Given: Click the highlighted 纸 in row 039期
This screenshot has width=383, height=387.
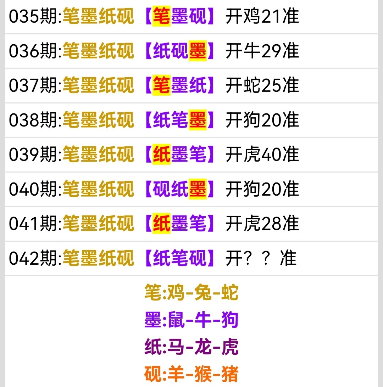Looking at the screenshot, I should click(161, 155).
